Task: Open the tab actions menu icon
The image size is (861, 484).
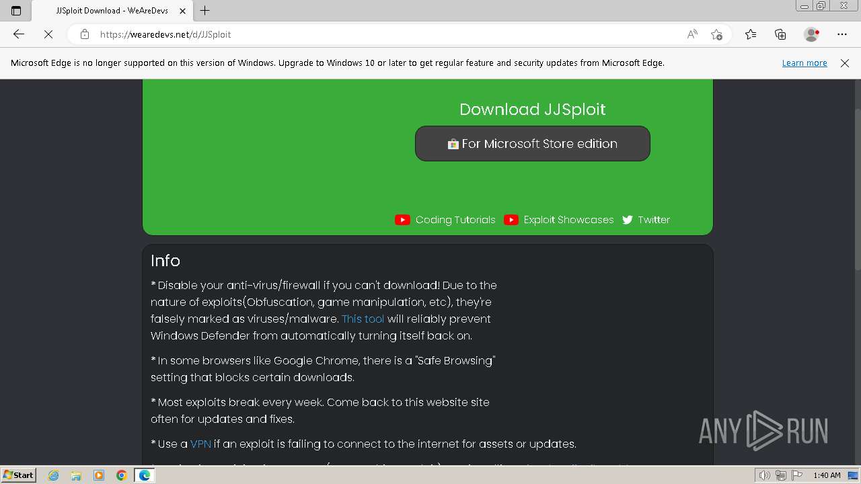Action: click(x=16, y=11)
